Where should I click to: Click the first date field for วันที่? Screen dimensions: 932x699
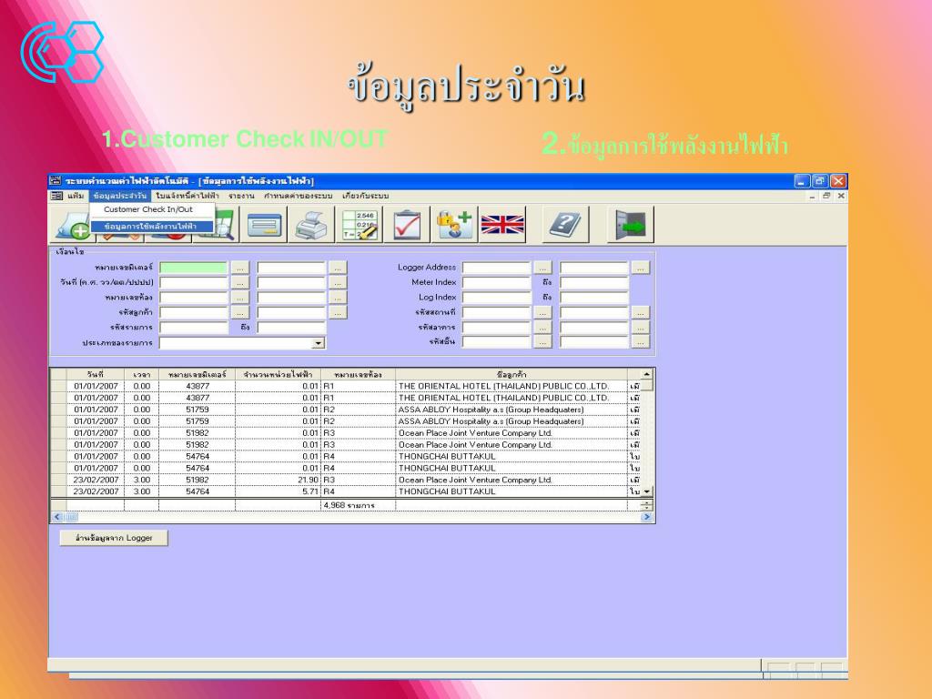194,282
